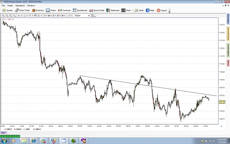
Task: Click the chart legend label at top-left
Action: click(8, 20)
